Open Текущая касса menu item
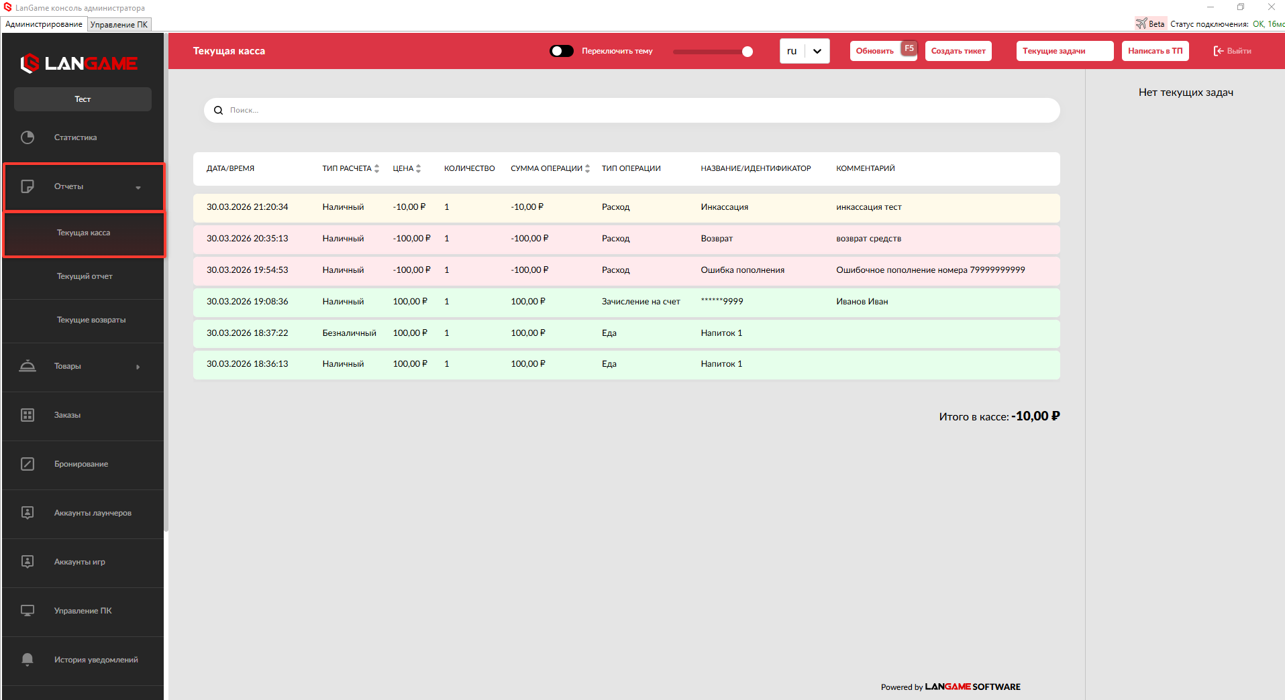The height and width of the screenshot is (700, 1285). 84,233
